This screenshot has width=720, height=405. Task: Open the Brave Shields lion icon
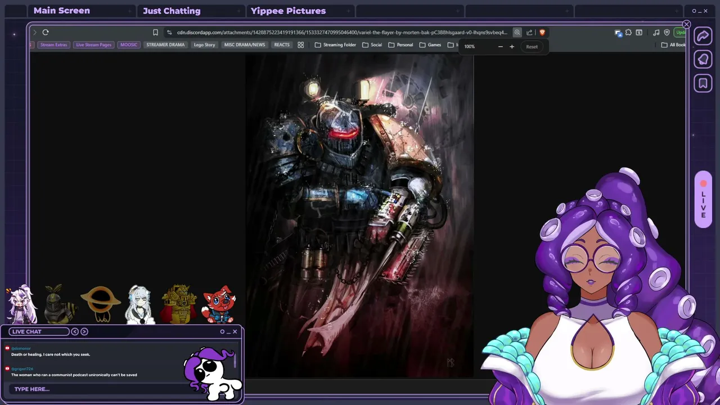[542, 32]
